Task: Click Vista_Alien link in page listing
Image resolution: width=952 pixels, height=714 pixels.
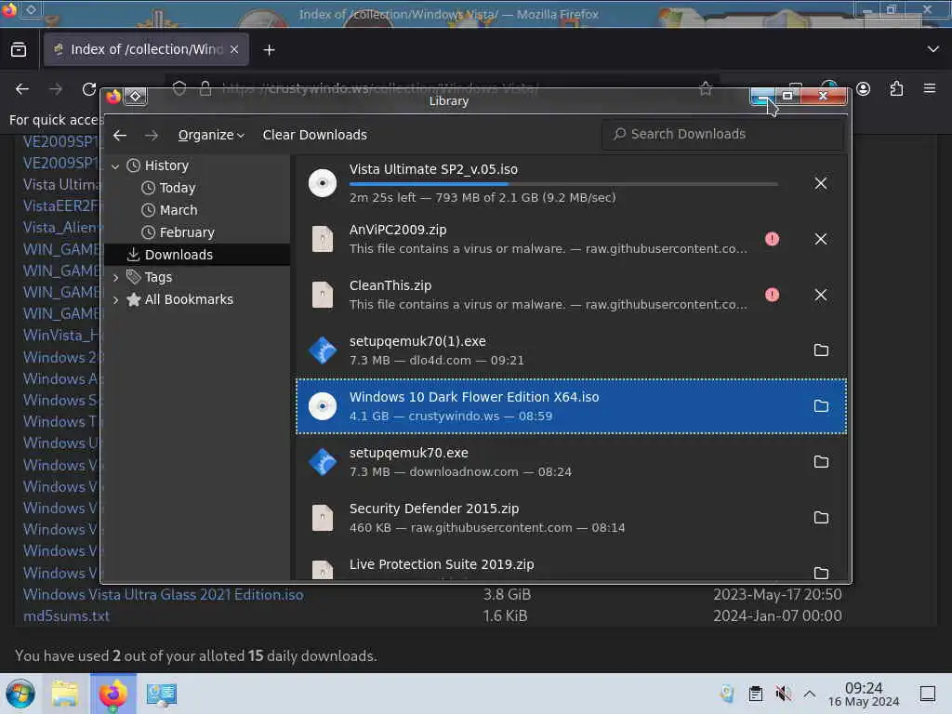Action: (x=60, y=227)
